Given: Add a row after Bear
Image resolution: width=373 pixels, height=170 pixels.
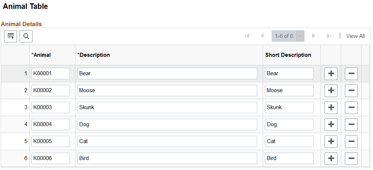Looking at the screenshot, I should pos(331,73).
